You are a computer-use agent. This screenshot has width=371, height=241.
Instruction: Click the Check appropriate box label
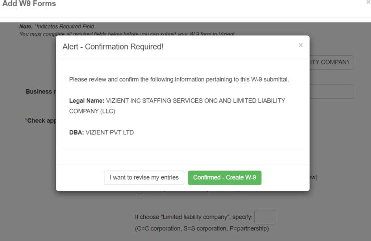[40, 120]
